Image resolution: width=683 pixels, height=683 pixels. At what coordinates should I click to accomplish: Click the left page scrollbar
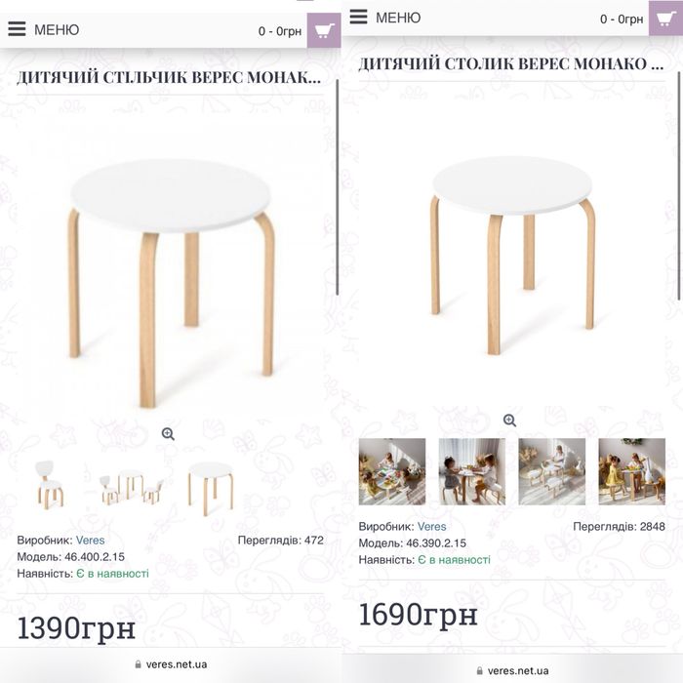[338, 185]
